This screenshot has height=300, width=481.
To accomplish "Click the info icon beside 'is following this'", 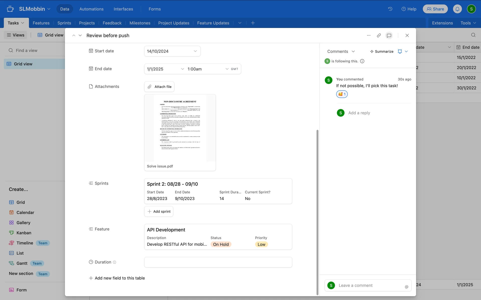I will (x=362, y=61).
